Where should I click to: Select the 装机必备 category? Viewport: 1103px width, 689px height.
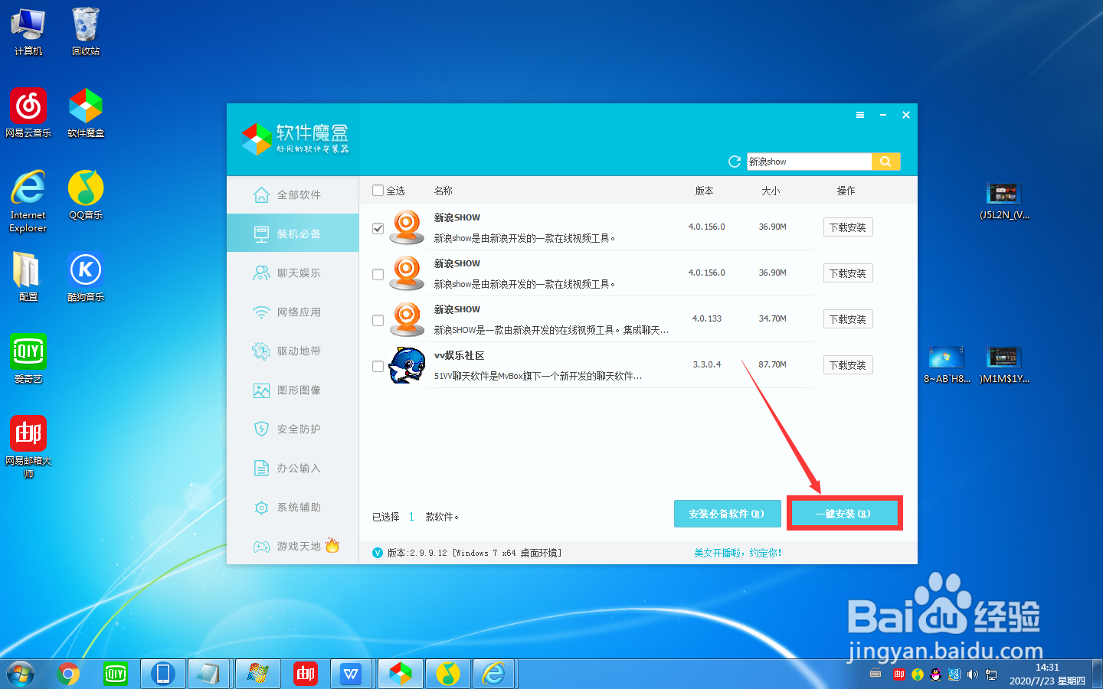[293, 233]
